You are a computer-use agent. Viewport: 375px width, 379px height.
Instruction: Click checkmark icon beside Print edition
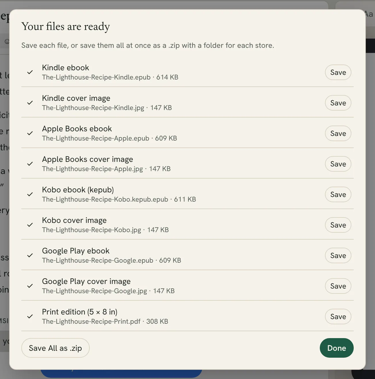(x=30, y=317)
